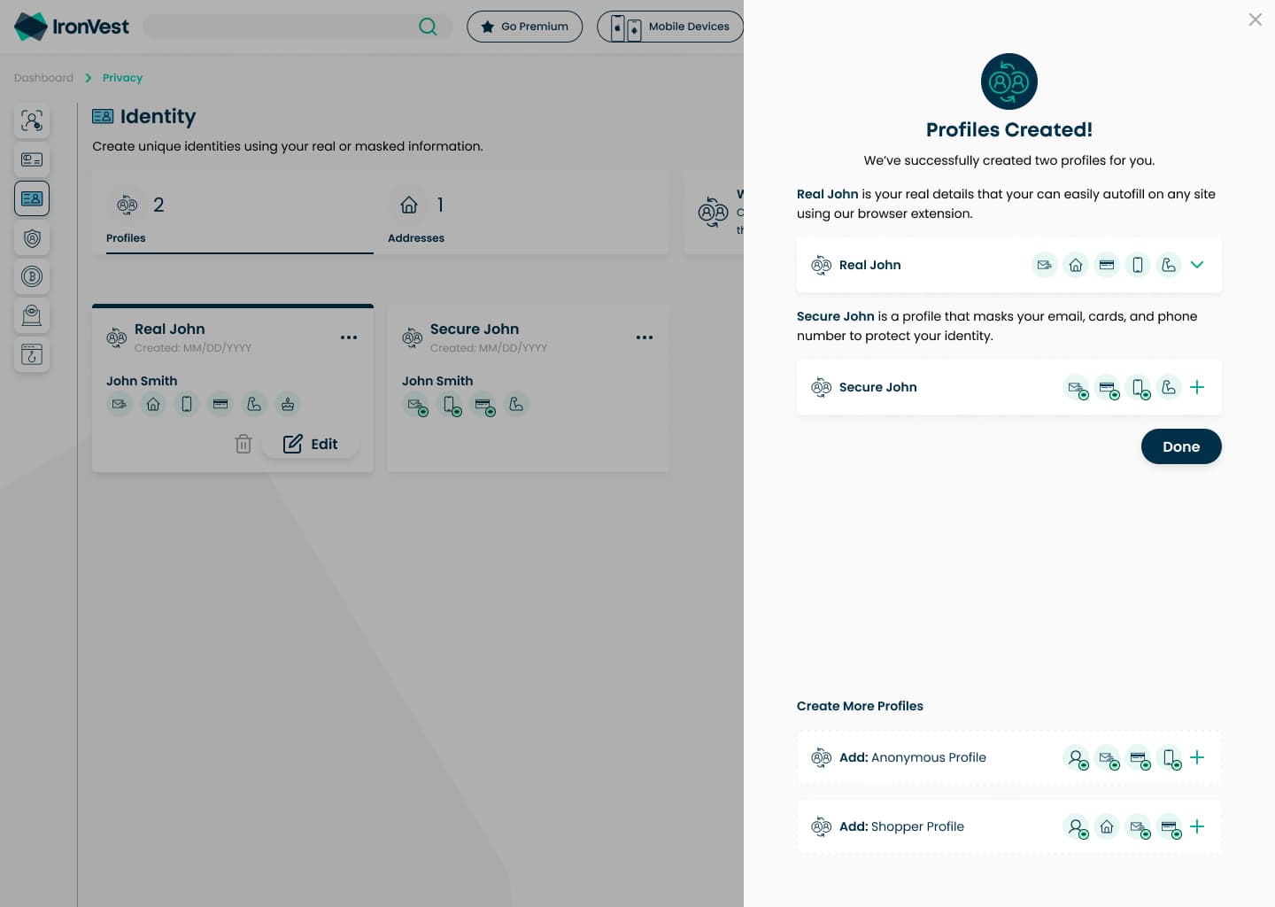Open the bottom sidebar browser icon
This screenshot has height=907, width=1275.
click(32, 354)
